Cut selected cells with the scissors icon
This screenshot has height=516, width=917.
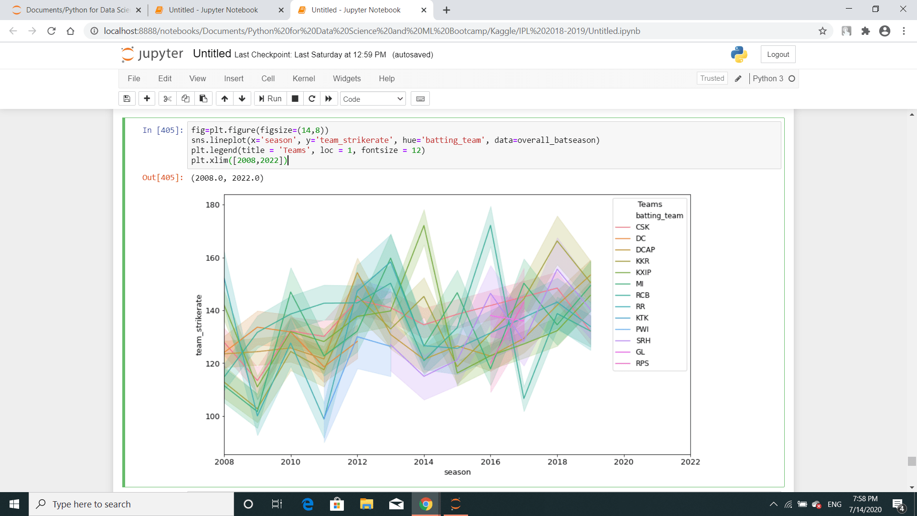pos(167,99)
